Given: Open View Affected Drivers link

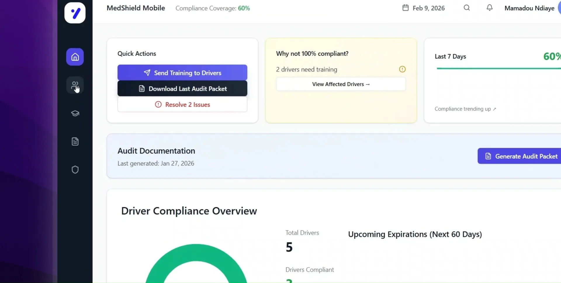Looking at the screenshot, I should 341,84.
